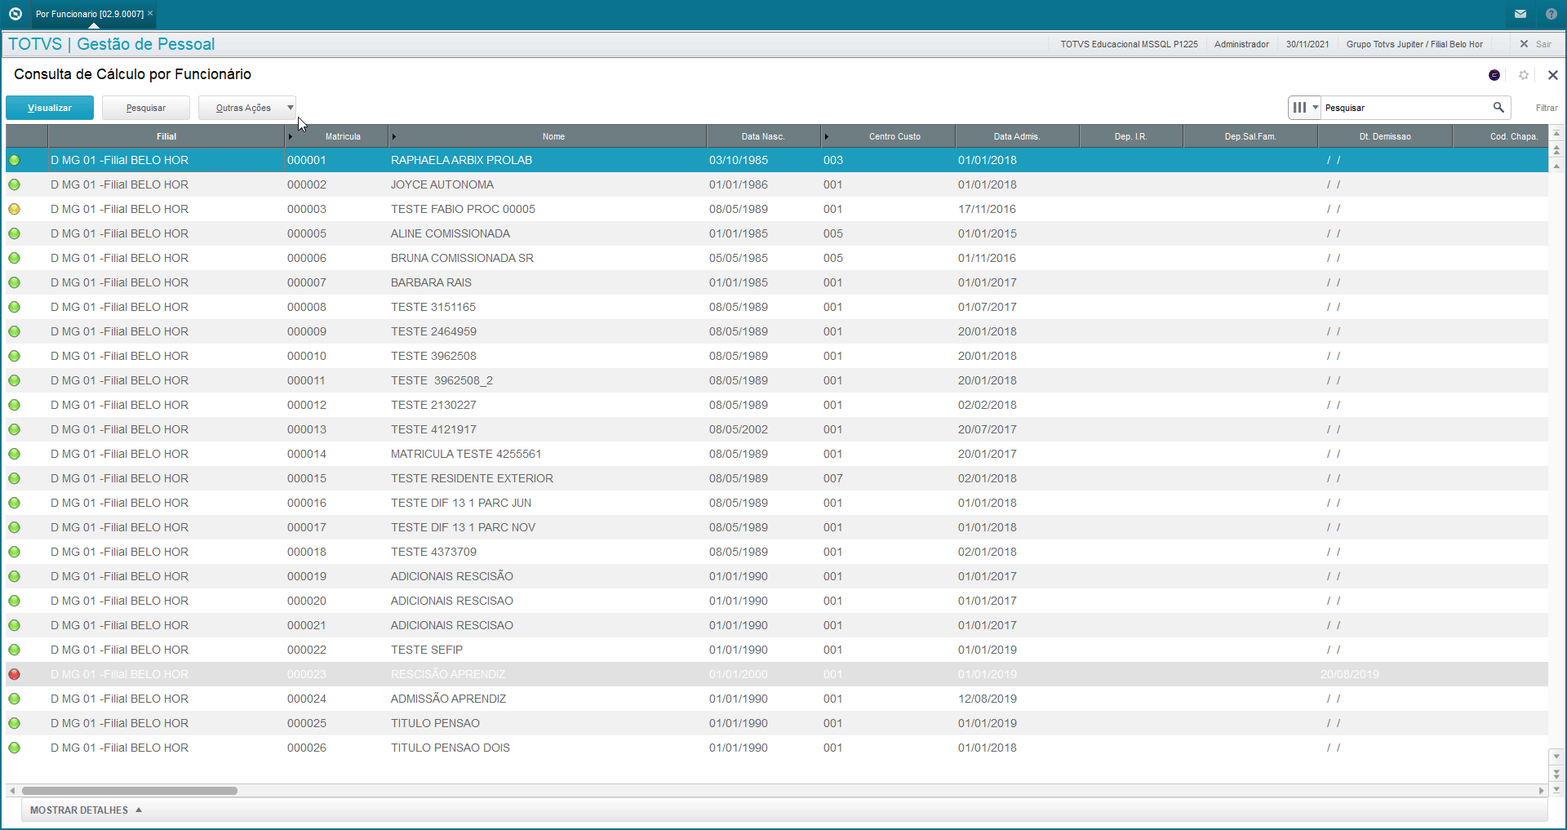Select the TESTE DIF 13 1 PARC JUN name

[461, 503]
